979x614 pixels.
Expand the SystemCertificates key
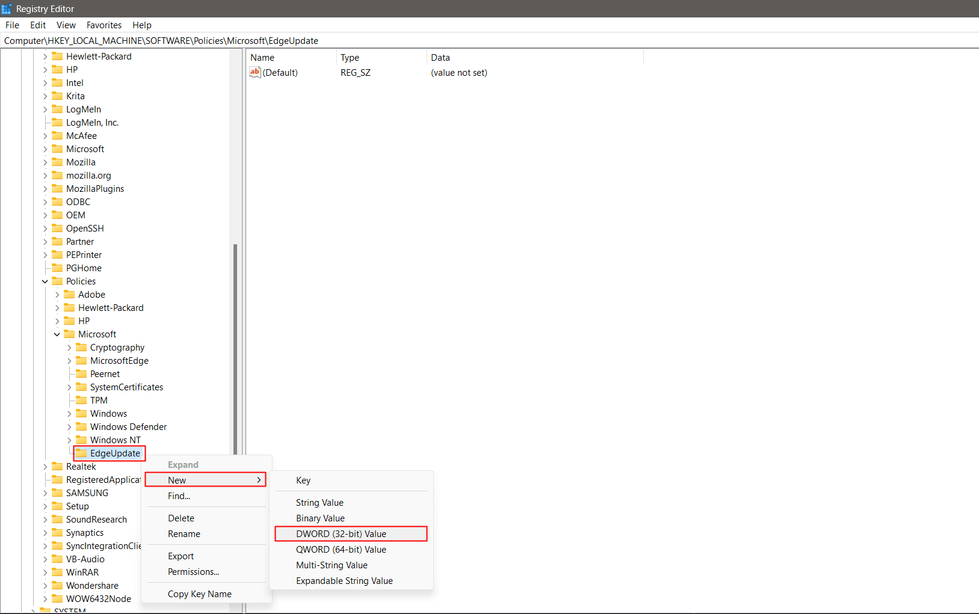(69, 387)
